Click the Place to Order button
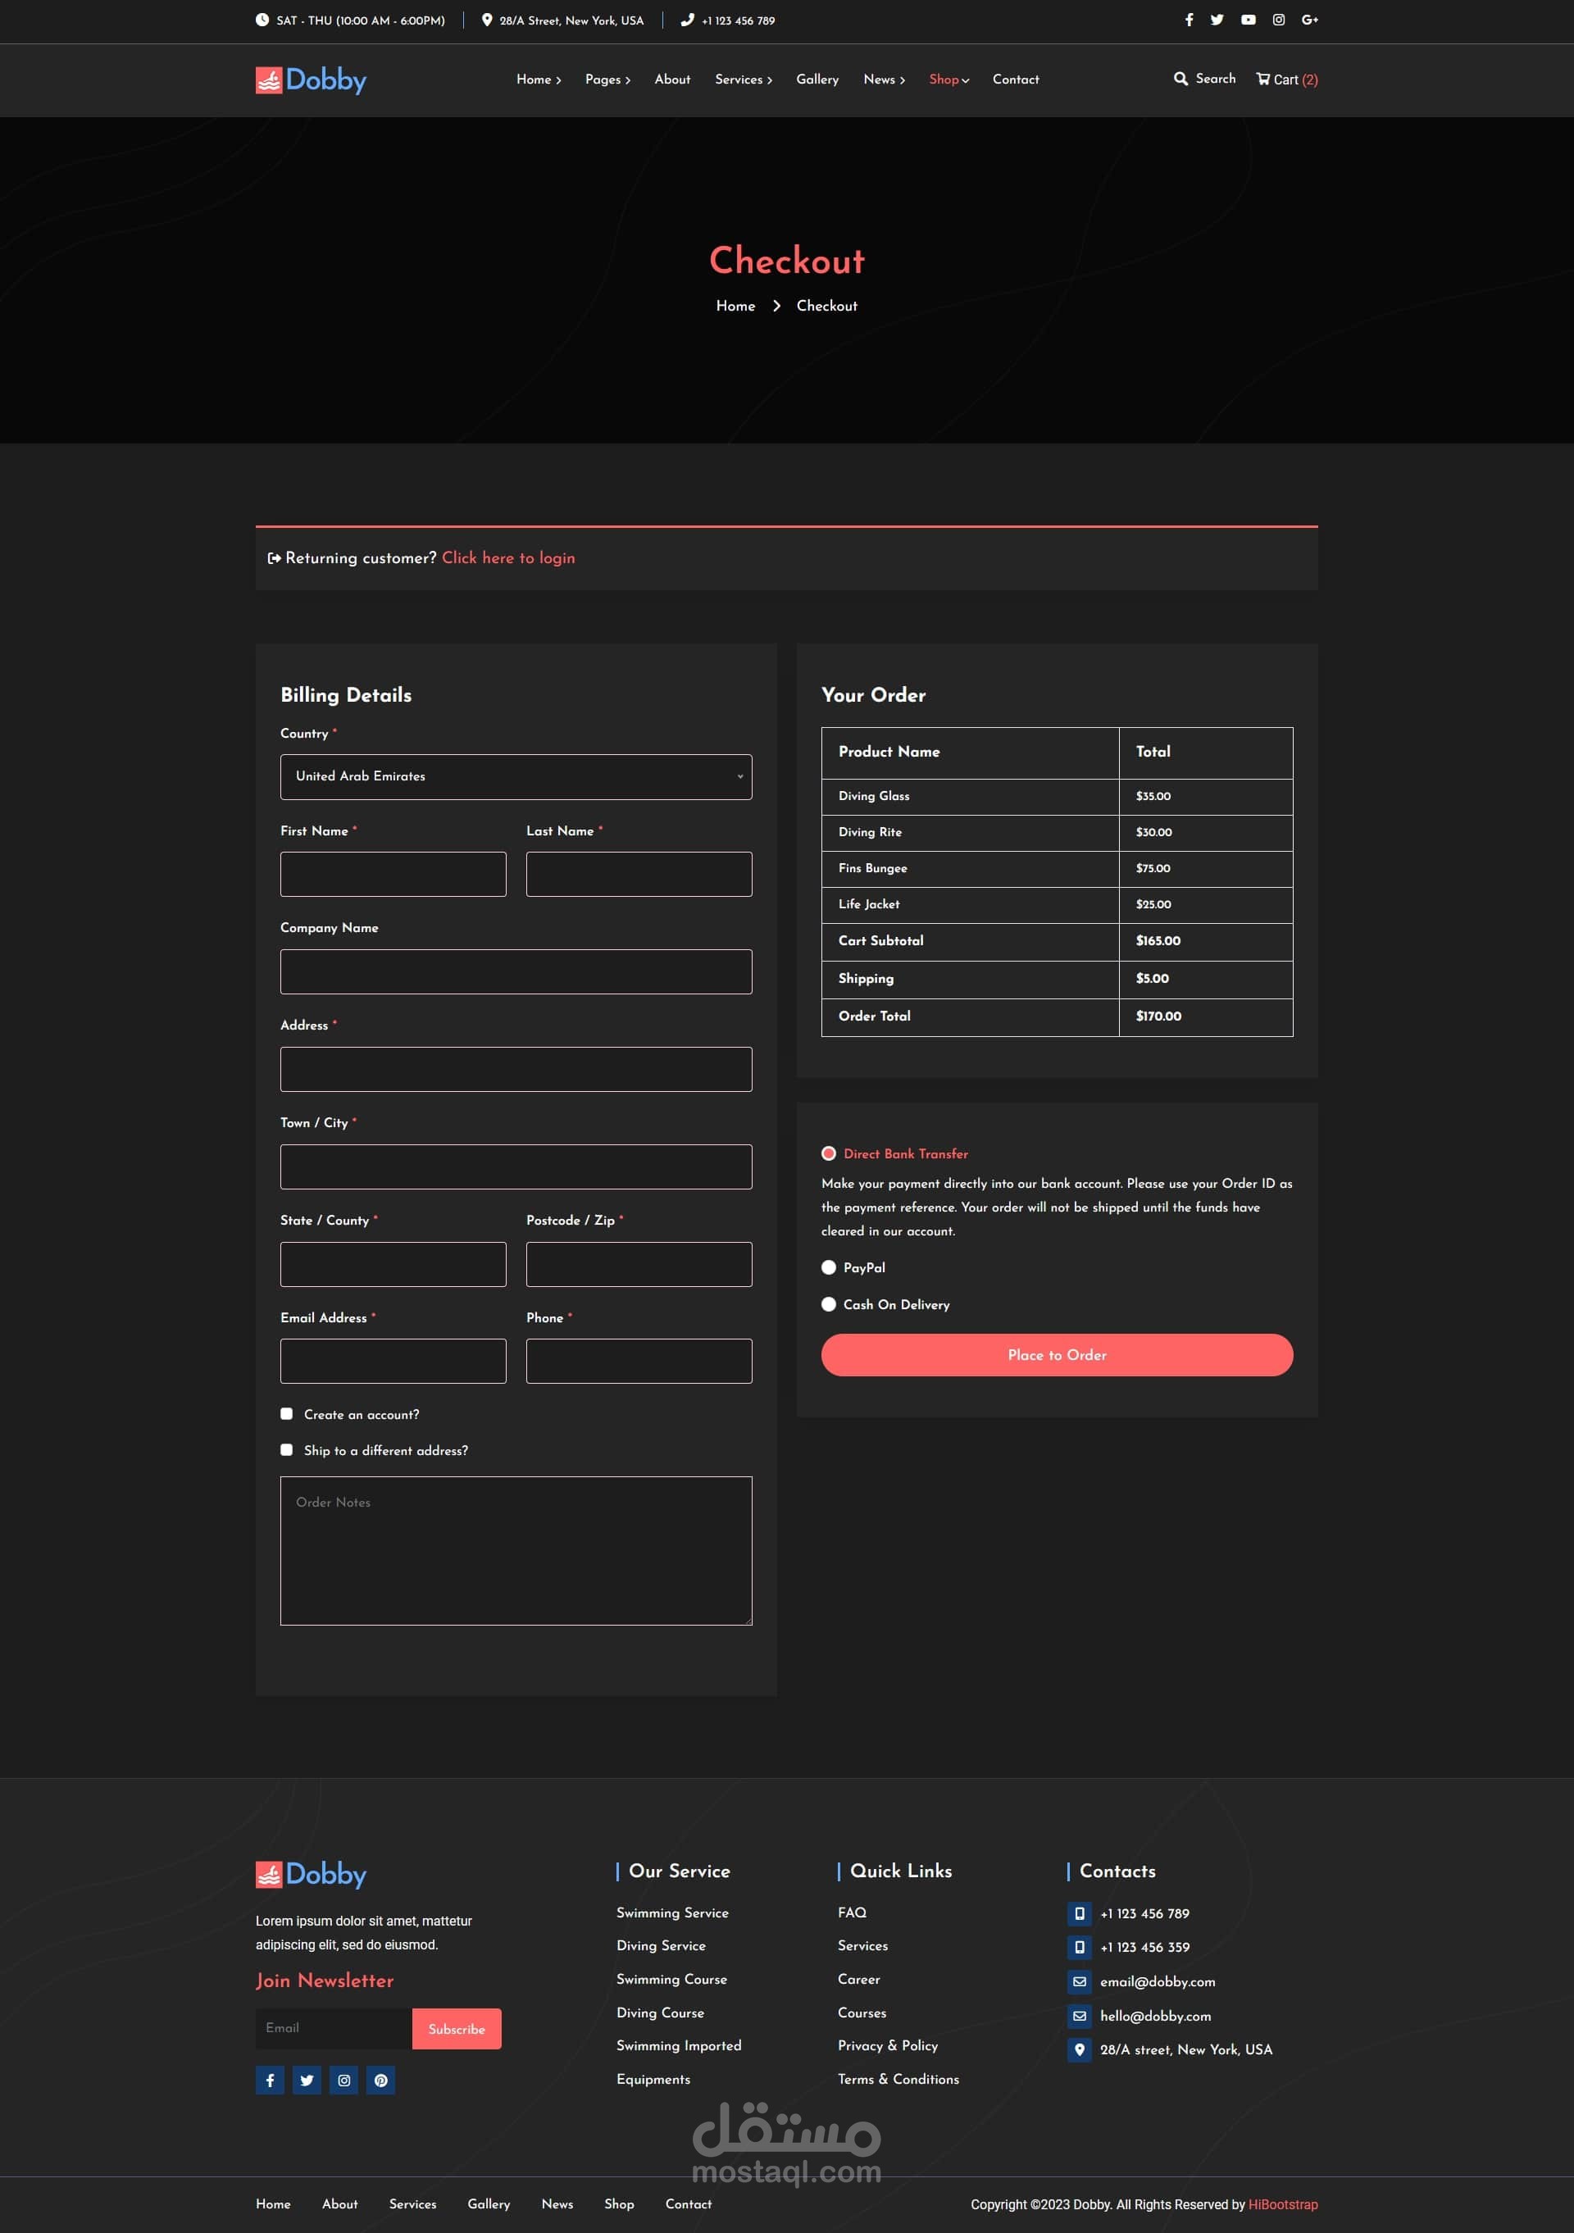Viewport: 1574px width, 2233px height. point(1057,1355)
